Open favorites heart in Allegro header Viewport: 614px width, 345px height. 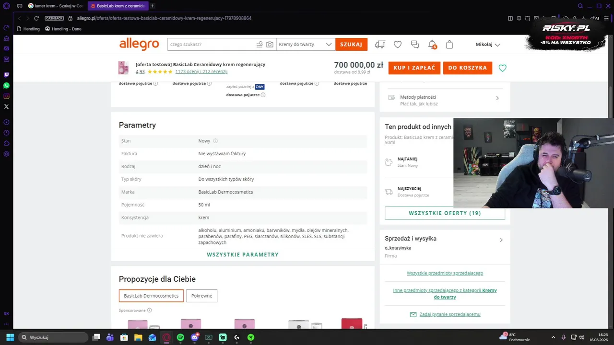pyautogui.click(x=398, y=45)
